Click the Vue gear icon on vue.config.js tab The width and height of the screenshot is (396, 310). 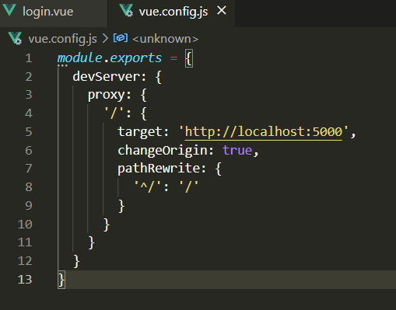tap(126, 11)
